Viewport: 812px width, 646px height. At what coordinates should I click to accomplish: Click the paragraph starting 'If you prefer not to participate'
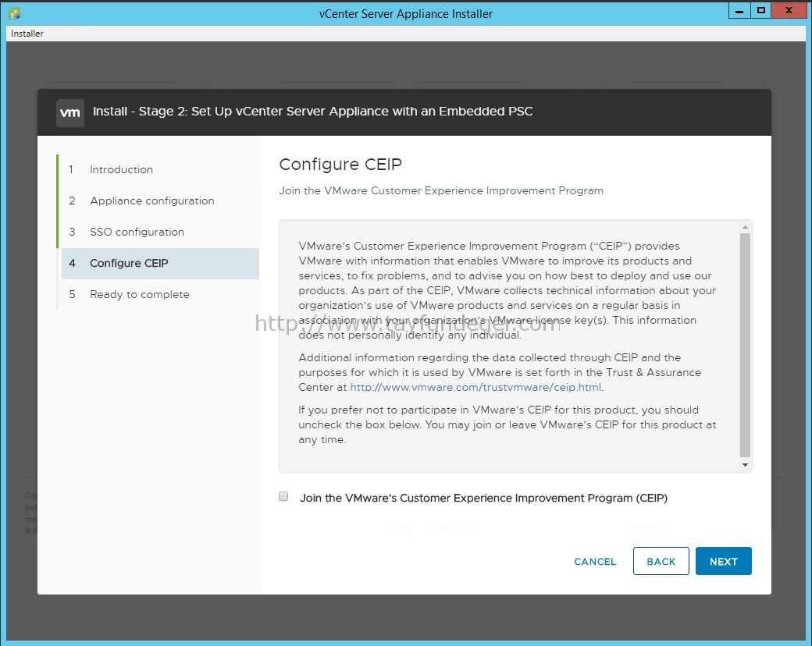[x=507, y=424]
